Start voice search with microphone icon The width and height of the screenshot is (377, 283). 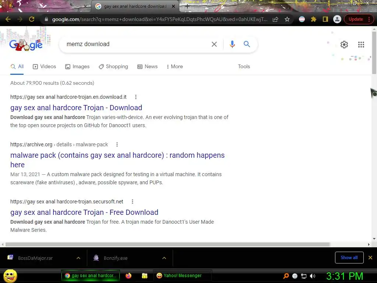(x=232, y=44)
